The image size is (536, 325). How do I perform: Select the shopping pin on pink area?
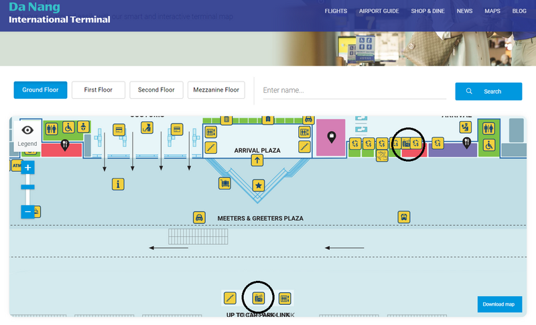coord(331,137)
